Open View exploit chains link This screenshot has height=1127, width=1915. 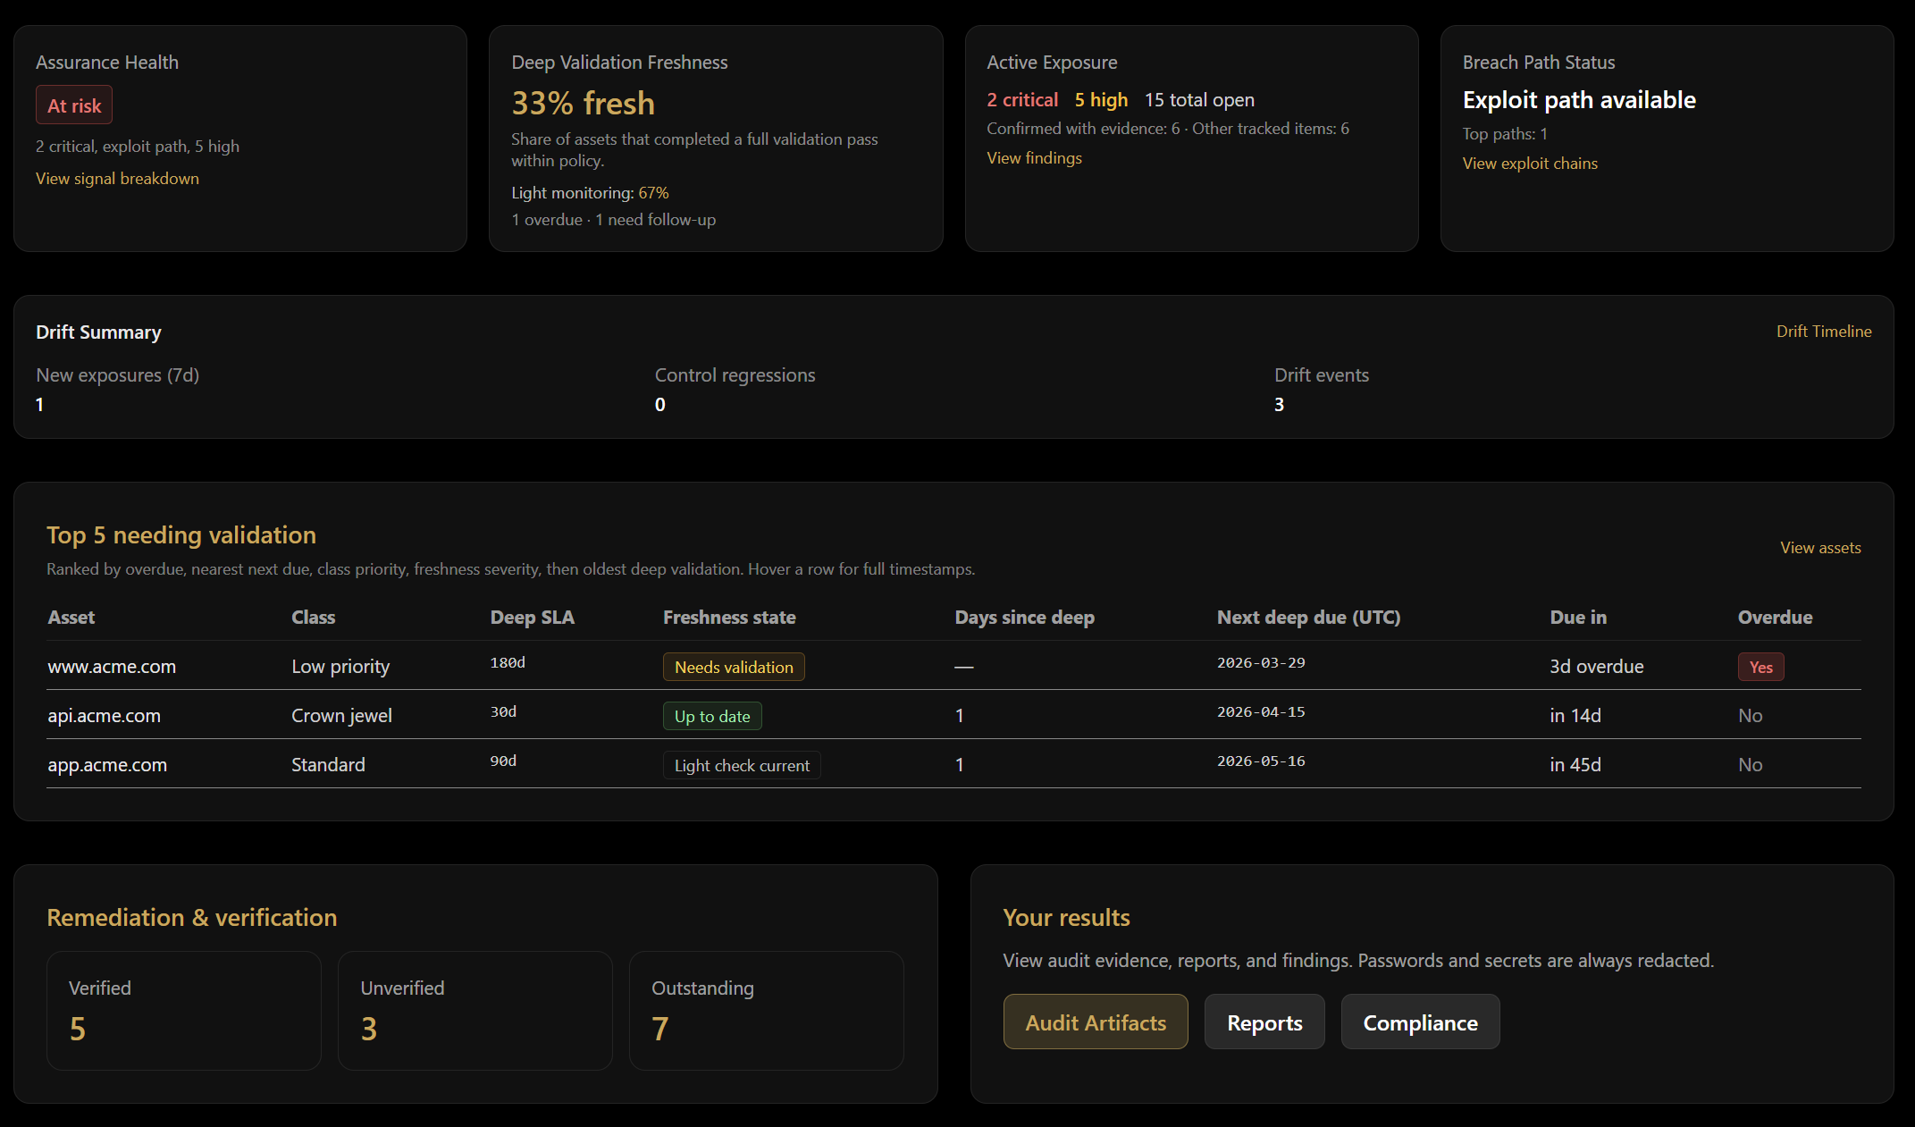pyautogui.click(x=1530, y=164)
